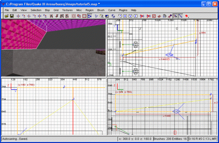Image resolution: width=219 pixels, height=143 pixels.
Task: Toggle cubic clipping in camera view
Action: [x=107, y=16]
